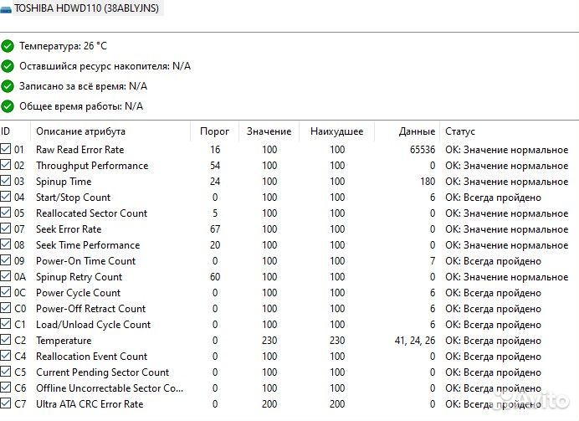The height and width of the screenshot is (421, 579).
Task: Click green check icon beside Записано за всё время
Action: point(8,86)
